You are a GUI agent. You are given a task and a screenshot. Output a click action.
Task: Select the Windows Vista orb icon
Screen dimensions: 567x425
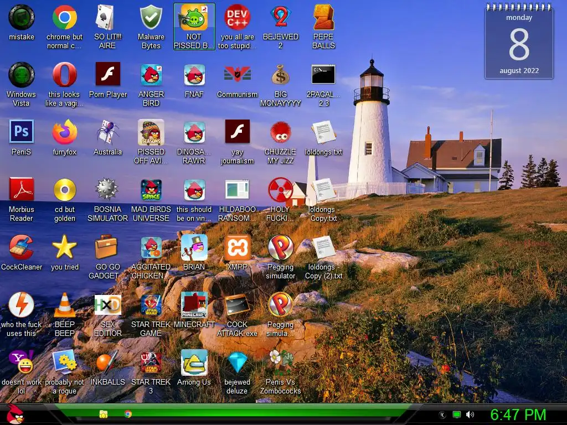point(22,75)
